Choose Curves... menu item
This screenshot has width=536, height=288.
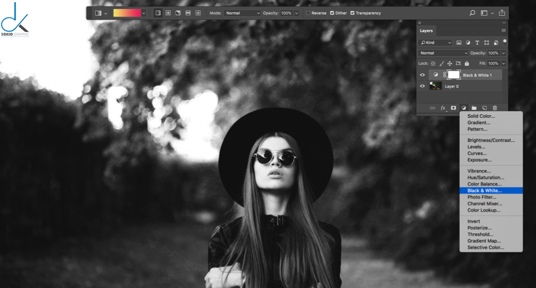477,153
